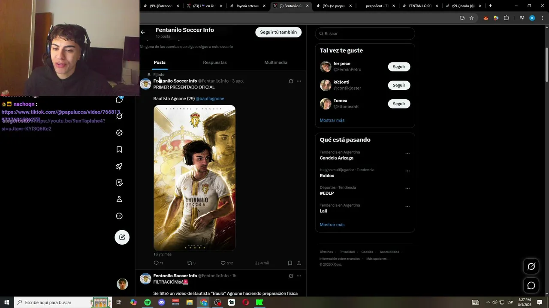Open Discord from the taskbar
The image size is (549, 308).
click(161, 302)
